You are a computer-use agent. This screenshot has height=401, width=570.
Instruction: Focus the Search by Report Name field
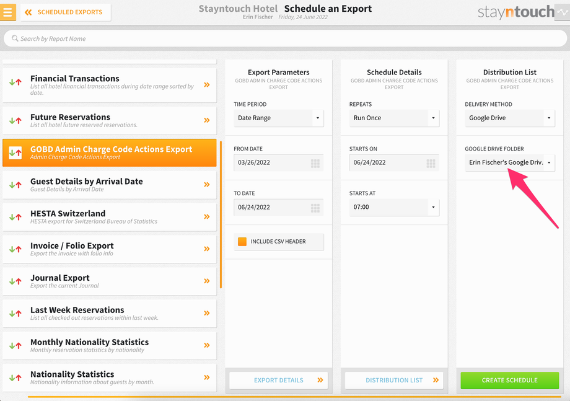point(285,38)
